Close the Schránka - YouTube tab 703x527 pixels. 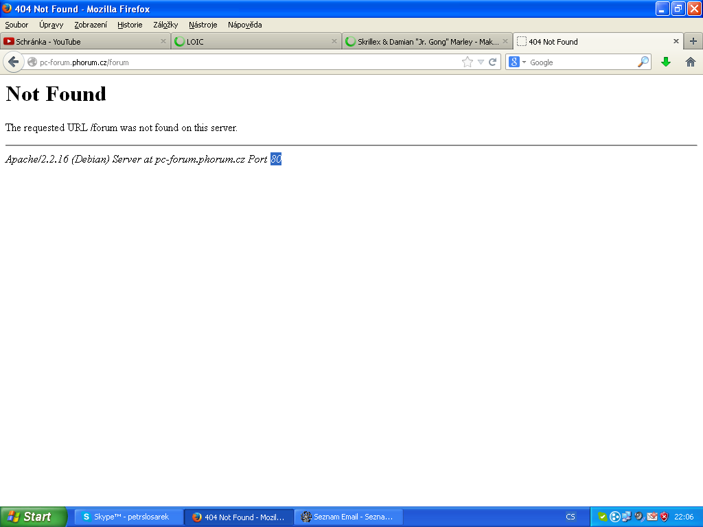click(x=163, y=41)
